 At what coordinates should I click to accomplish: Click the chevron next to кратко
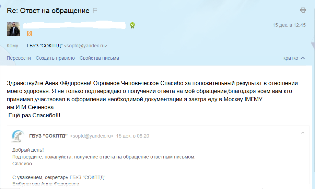tap(303, 58)
